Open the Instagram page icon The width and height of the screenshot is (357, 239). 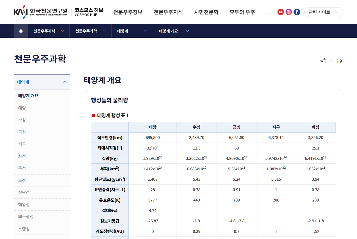[x=289, y=12]
